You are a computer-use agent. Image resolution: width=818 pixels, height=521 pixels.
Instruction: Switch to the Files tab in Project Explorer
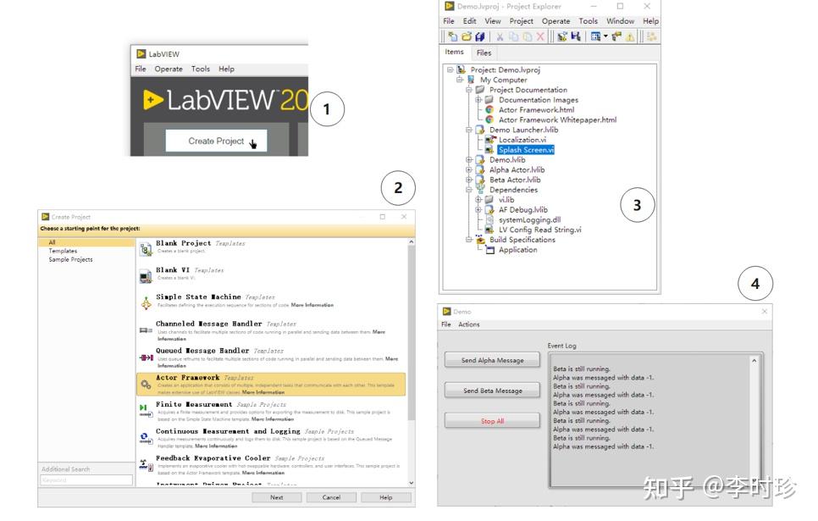coord(484,53)
